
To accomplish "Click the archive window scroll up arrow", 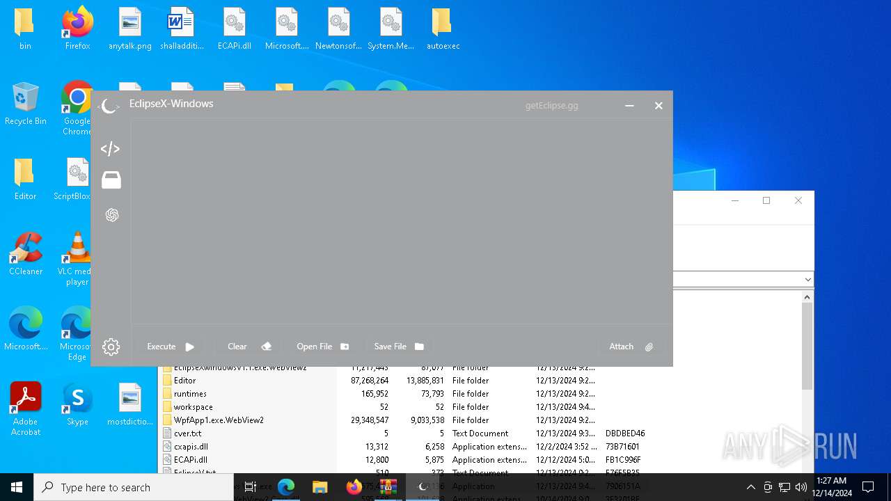I will 807,297.
